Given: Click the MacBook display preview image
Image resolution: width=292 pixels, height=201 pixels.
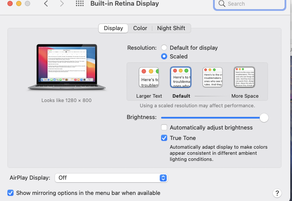Looking at the screenshot, I should coord(67,68).
